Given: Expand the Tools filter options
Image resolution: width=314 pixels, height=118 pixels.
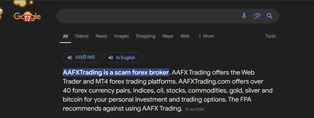Looking at the screenshot, I should point(270,36).
